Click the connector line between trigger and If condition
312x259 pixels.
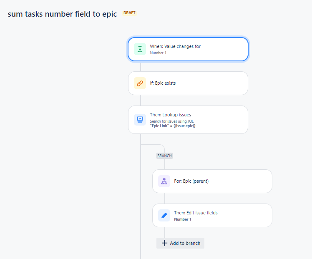pyautogui.click(x=141, y=66)
